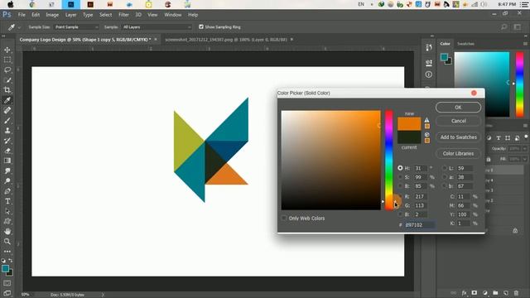530x298 pixels.
Task: Open the History panel icon
Action: click(429, 48)
